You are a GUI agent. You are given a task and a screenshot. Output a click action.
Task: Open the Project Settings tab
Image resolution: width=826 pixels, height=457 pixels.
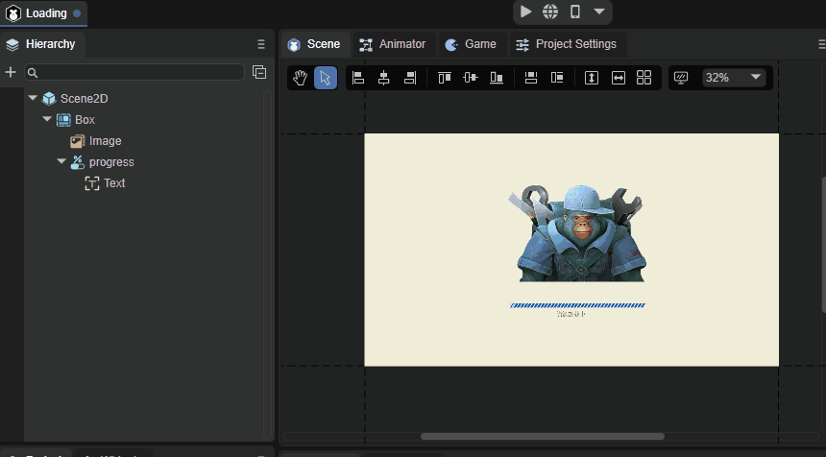tap(567, 44)
